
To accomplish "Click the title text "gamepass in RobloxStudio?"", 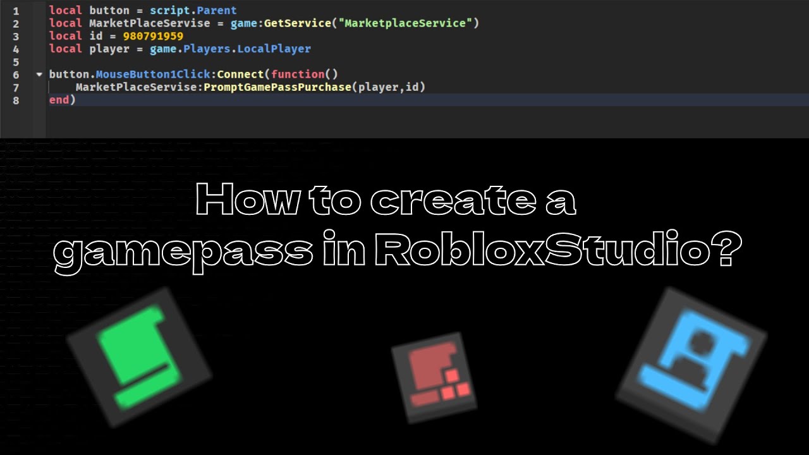I will pos(398,253).
